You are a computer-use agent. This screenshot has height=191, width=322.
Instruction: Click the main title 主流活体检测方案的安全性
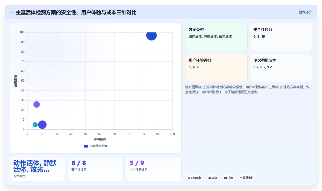tap(76, 12)
